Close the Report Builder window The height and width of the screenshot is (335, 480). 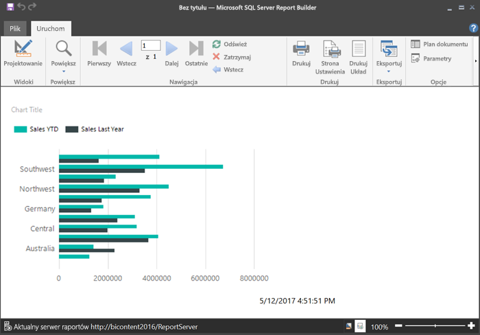[x=472, y=7]
